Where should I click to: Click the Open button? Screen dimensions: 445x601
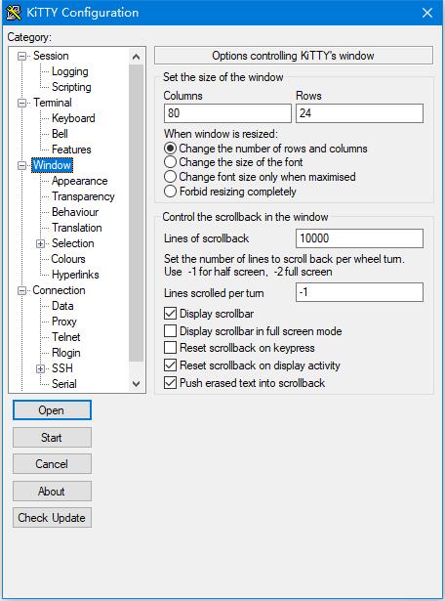pyautogui.click(x=52, y=410)
